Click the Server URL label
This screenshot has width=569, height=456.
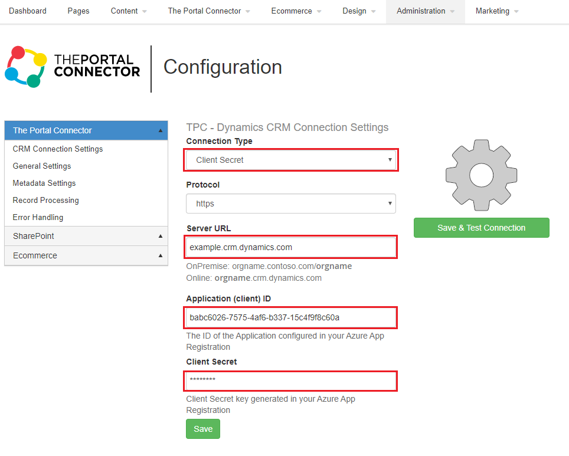[x=209, y=228]
